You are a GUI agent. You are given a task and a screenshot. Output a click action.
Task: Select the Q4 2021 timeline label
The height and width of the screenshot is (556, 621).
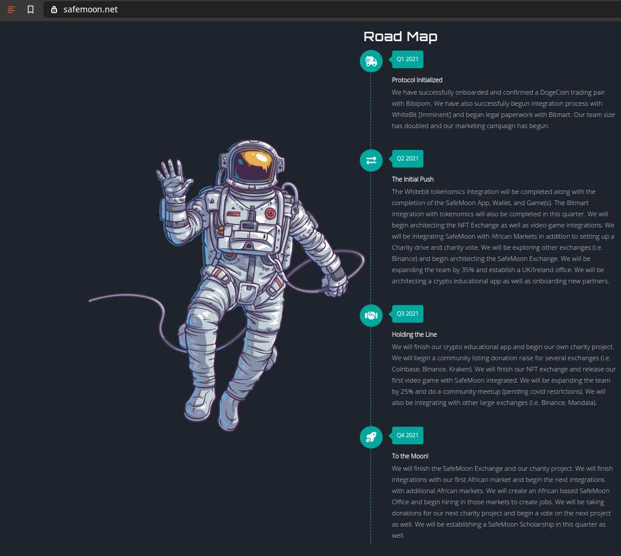408,436
